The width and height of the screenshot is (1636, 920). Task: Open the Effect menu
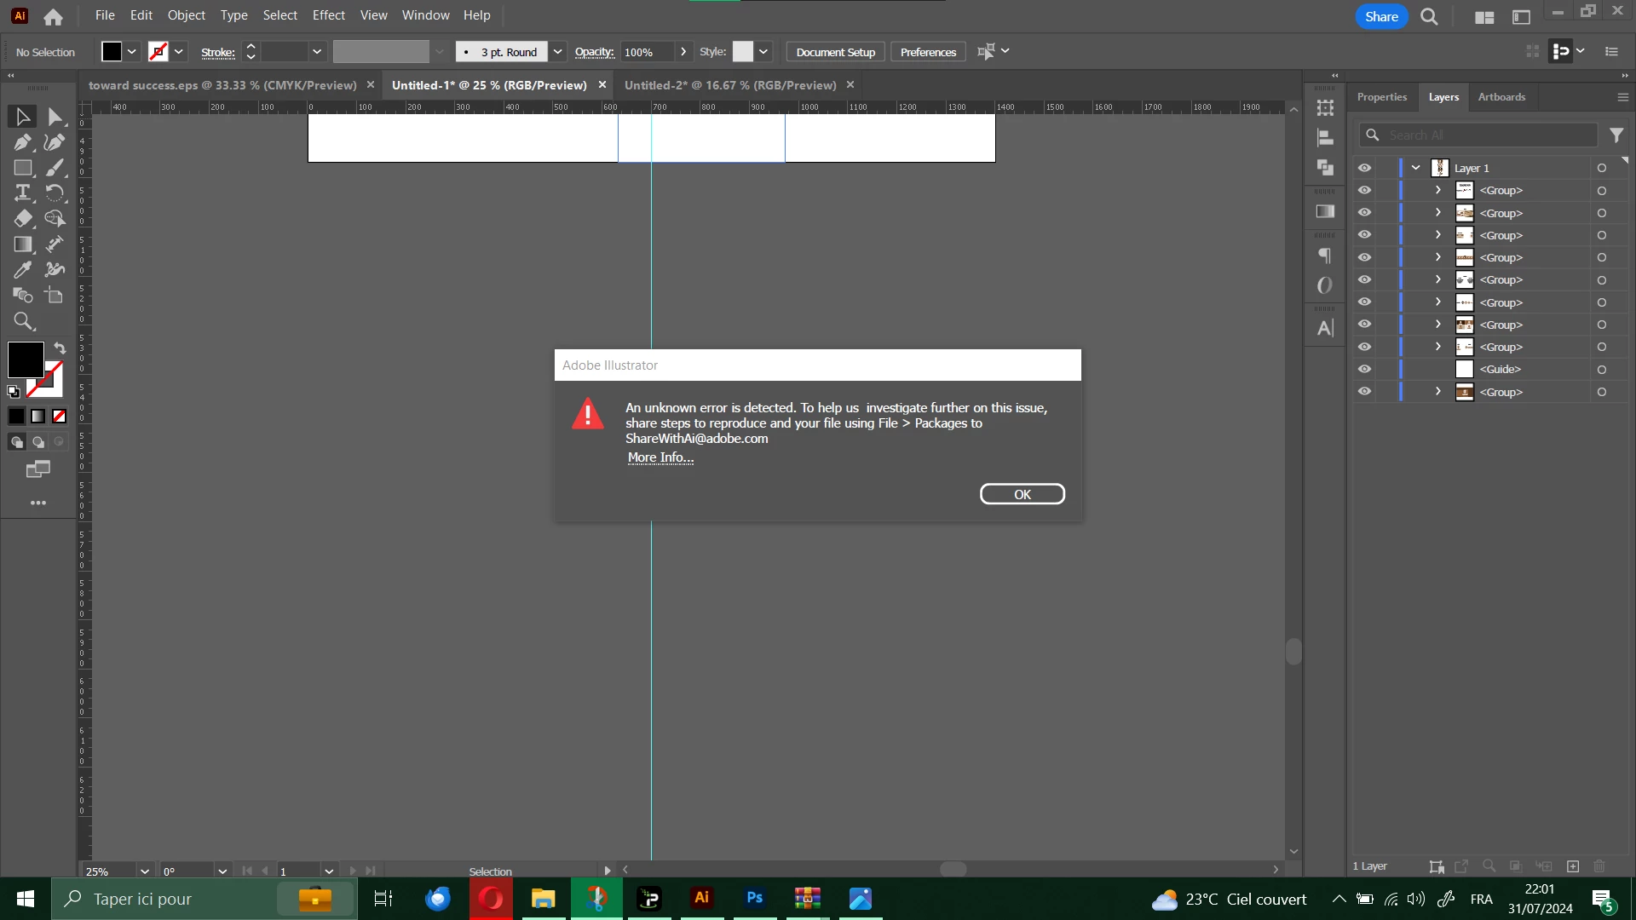coord(328,15)
